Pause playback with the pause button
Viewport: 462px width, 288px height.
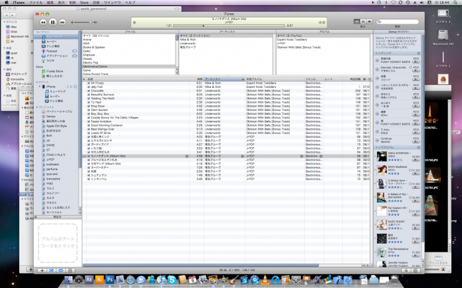pos(52,22)
